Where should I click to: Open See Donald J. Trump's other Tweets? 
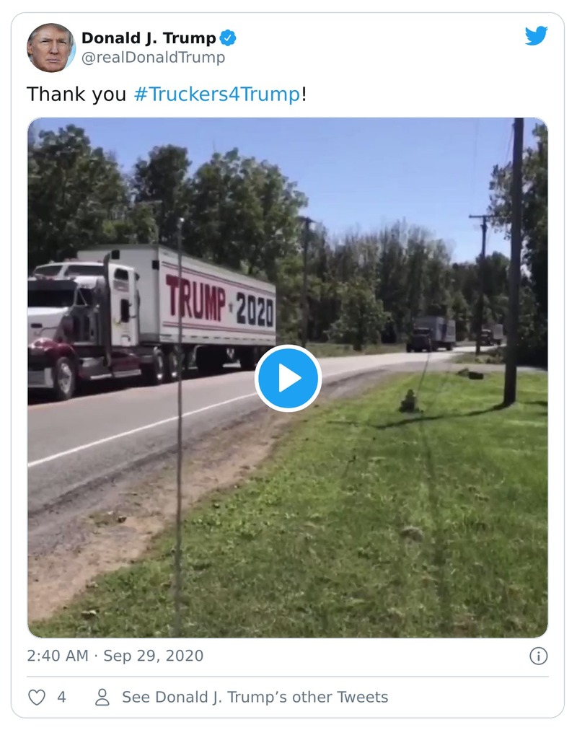(257, 697)
